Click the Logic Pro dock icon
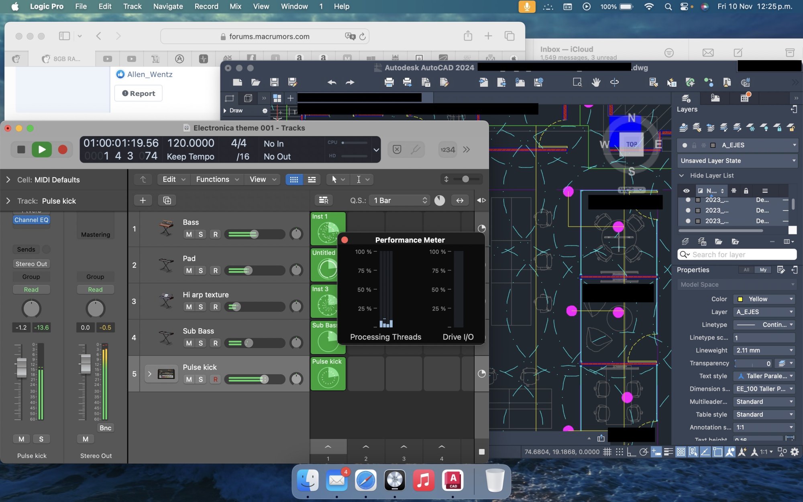 (395, 480)
